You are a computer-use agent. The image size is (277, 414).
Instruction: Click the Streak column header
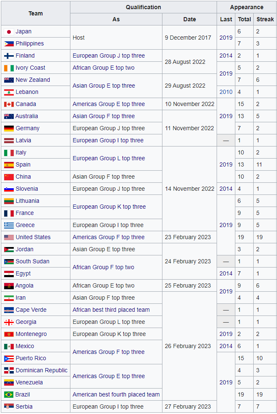(x=265, y=19)
